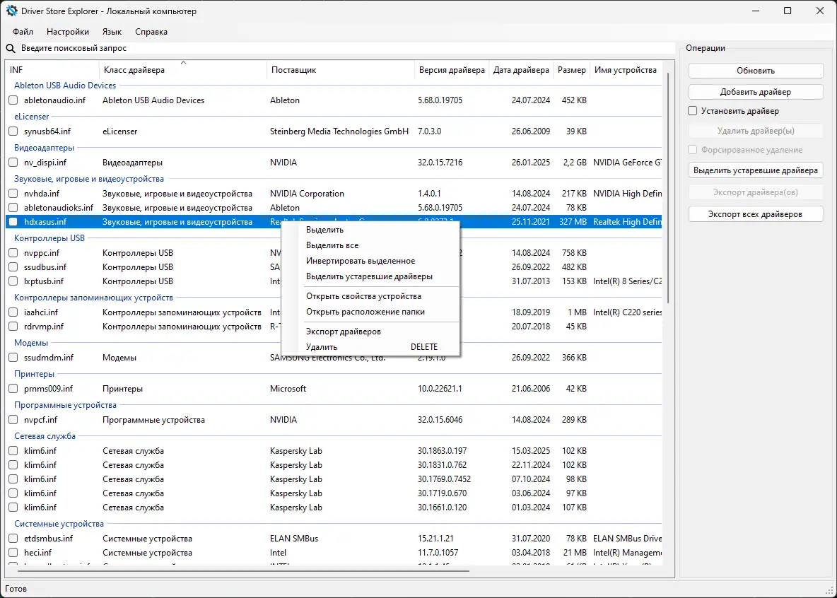Check the hdxasus.inf row checkbox
837x598 pixels.
(13, 221)
